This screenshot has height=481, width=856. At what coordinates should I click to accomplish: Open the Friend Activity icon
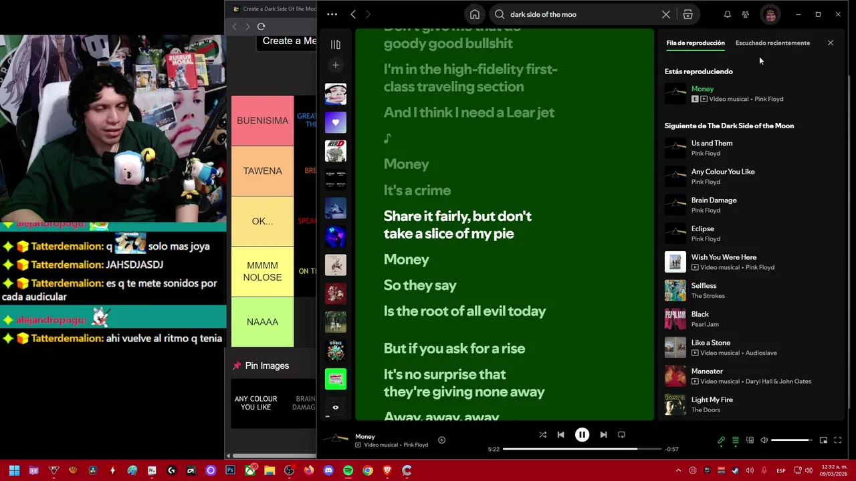746,14
